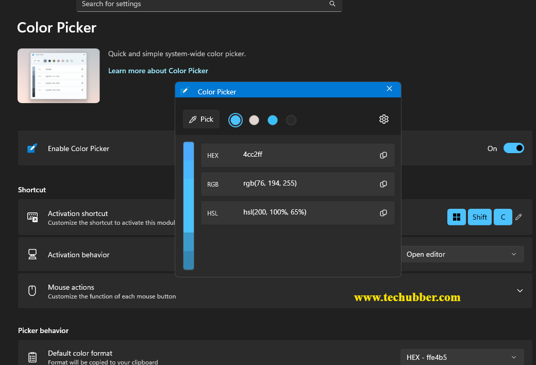Click the lightest shade atop gradient bar

pyautogui.click(x=189, y=151)
